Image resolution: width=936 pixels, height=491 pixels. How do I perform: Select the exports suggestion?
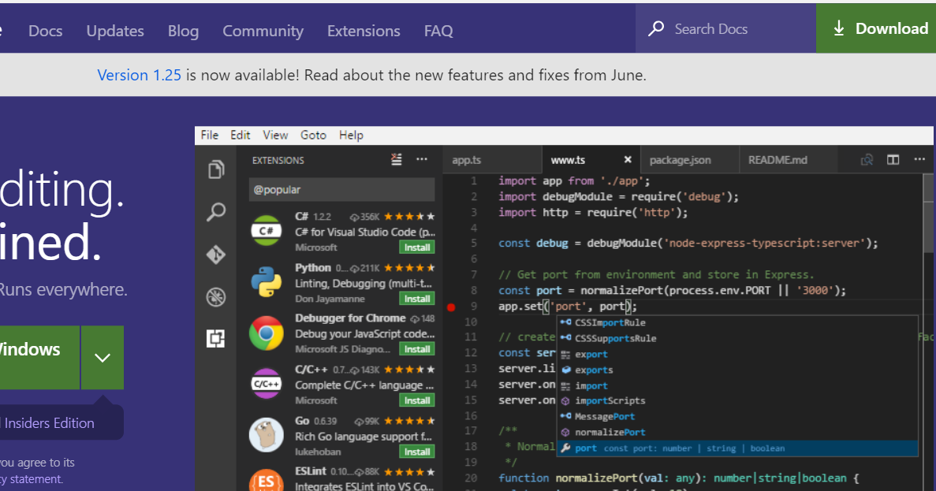coord(737,370)
